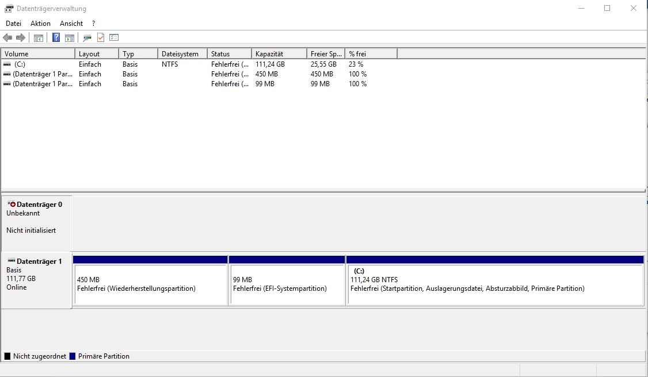The height and width of the screenshot is (377, 648).
Task: Toggle the action pane toolbar icon
Action: tap(70, 38)
